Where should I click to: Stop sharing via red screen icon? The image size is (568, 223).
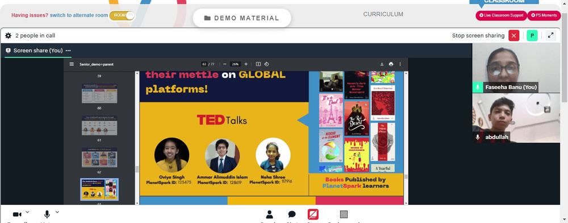tap(313, 214)
